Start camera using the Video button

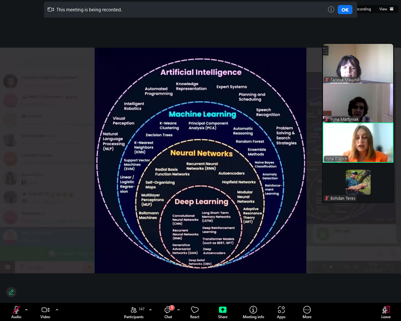[x=45, y=312]
